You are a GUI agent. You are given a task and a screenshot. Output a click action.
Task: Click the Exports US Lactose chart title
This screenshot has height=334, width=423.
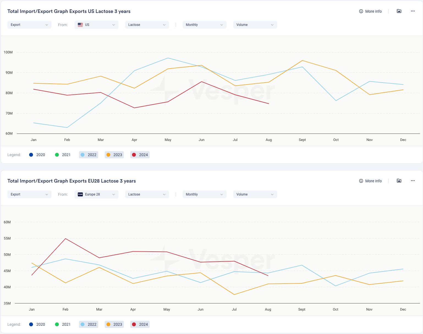[x=69, y=11]
